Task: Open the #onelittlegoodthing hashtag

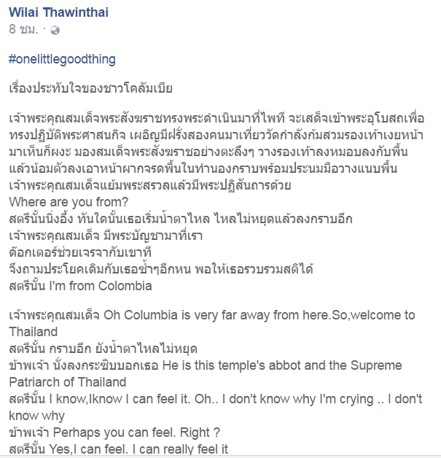Action: point(63,58)
